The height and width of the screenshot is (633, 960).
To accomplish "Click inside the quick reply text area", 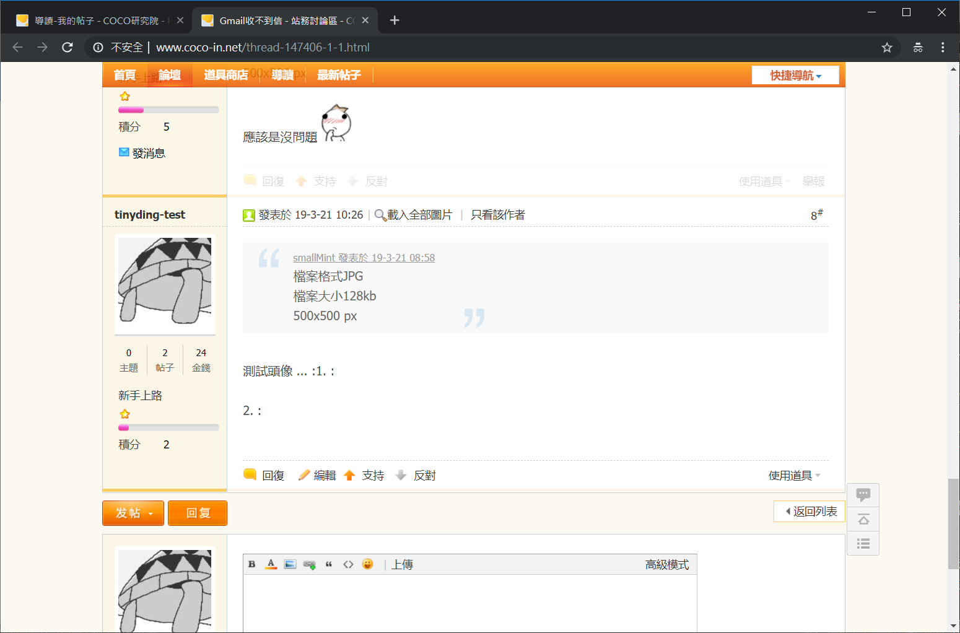I will (470, 603).
